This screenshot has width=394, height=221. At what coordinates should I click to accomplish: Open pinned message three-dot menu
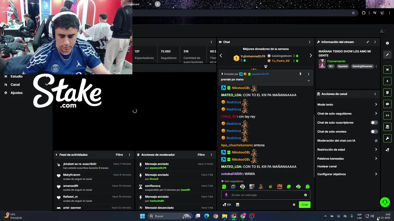[x=308, y=74]
